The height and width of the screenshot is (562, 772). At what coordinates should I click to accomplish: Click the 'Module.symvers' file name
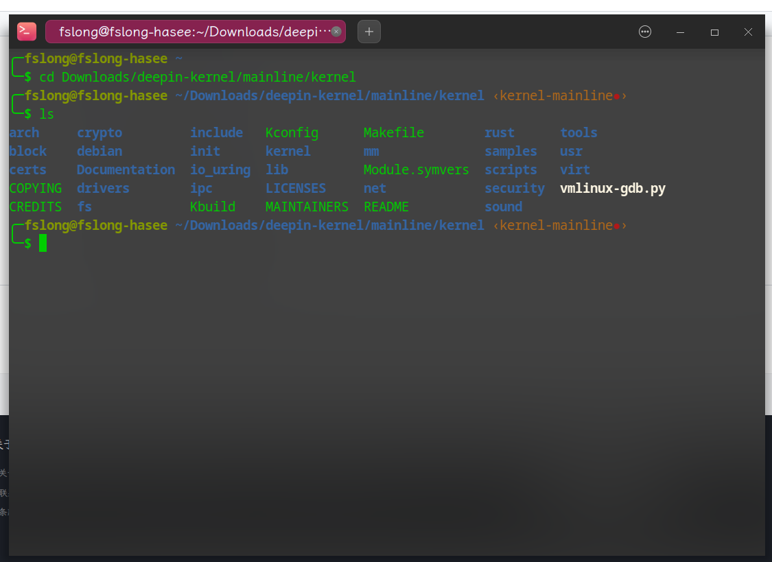point(417,169)
